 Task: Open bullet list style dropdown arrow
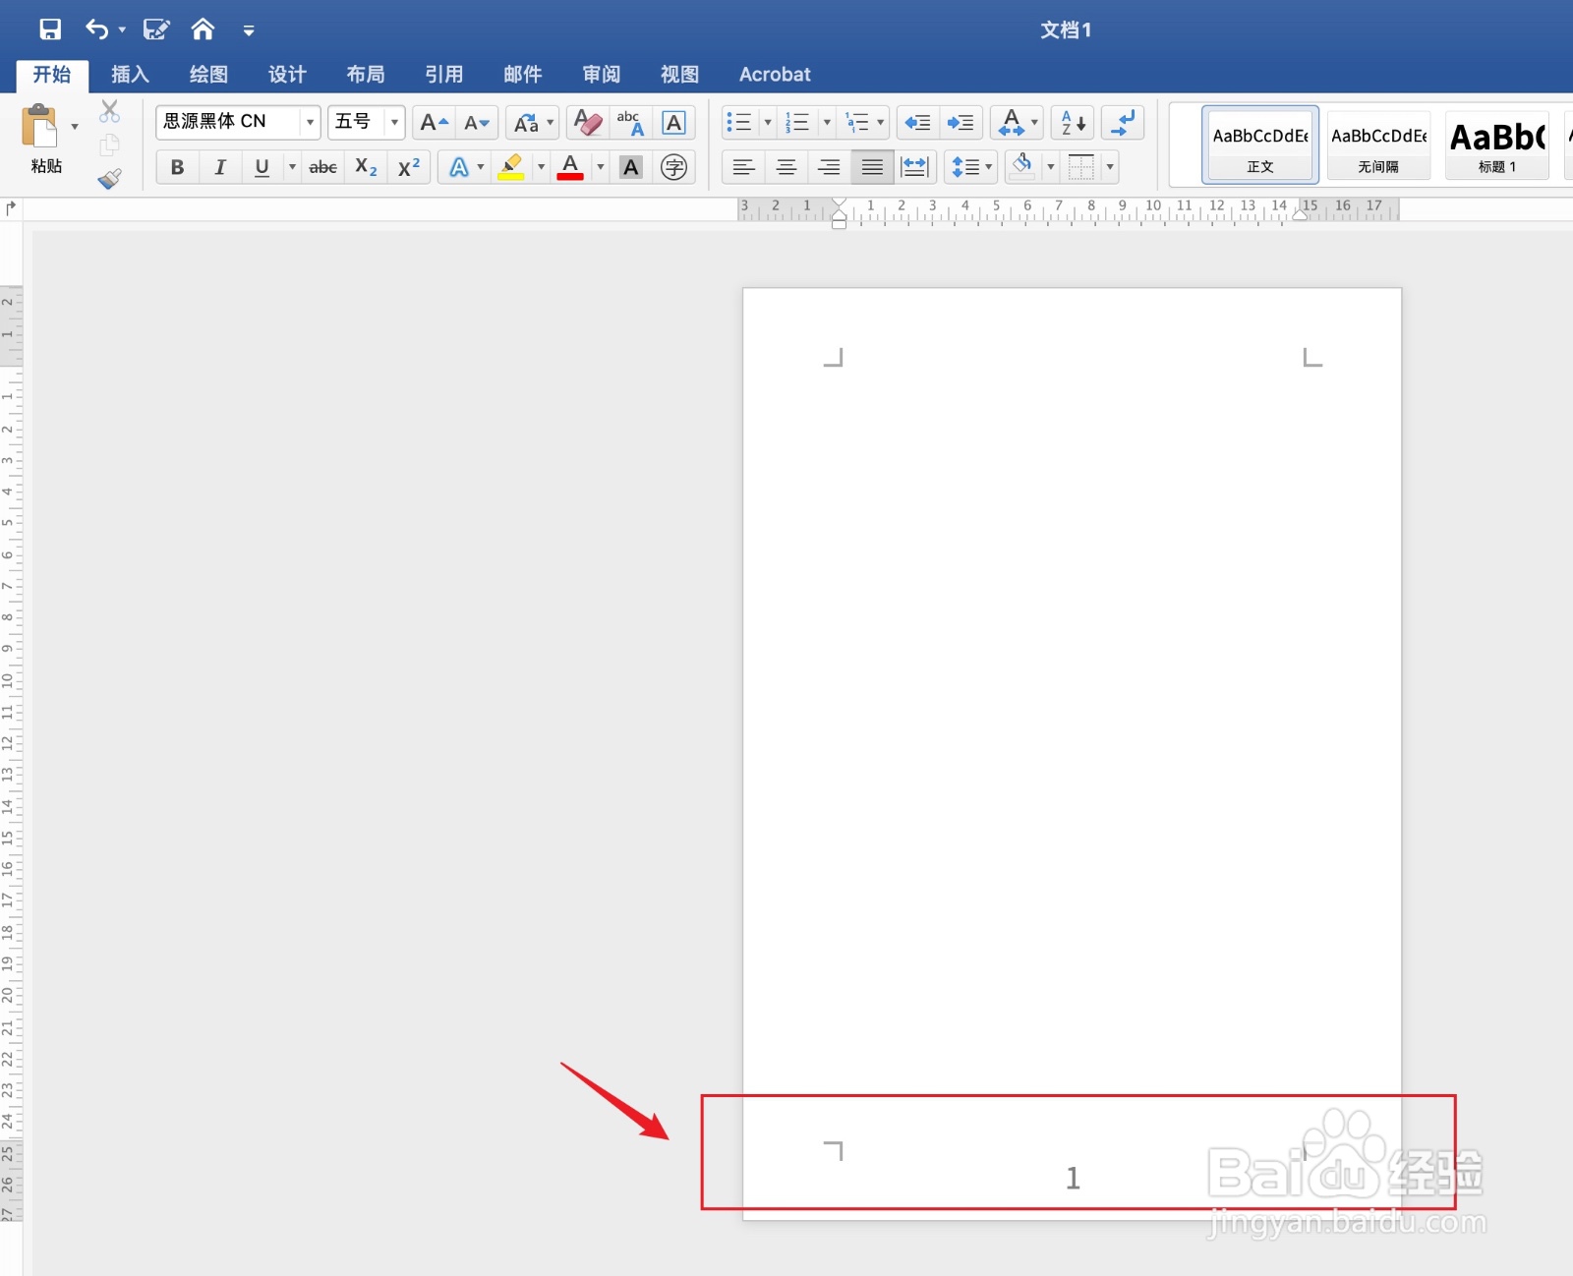pyautogui.click(x=768, y=123)
